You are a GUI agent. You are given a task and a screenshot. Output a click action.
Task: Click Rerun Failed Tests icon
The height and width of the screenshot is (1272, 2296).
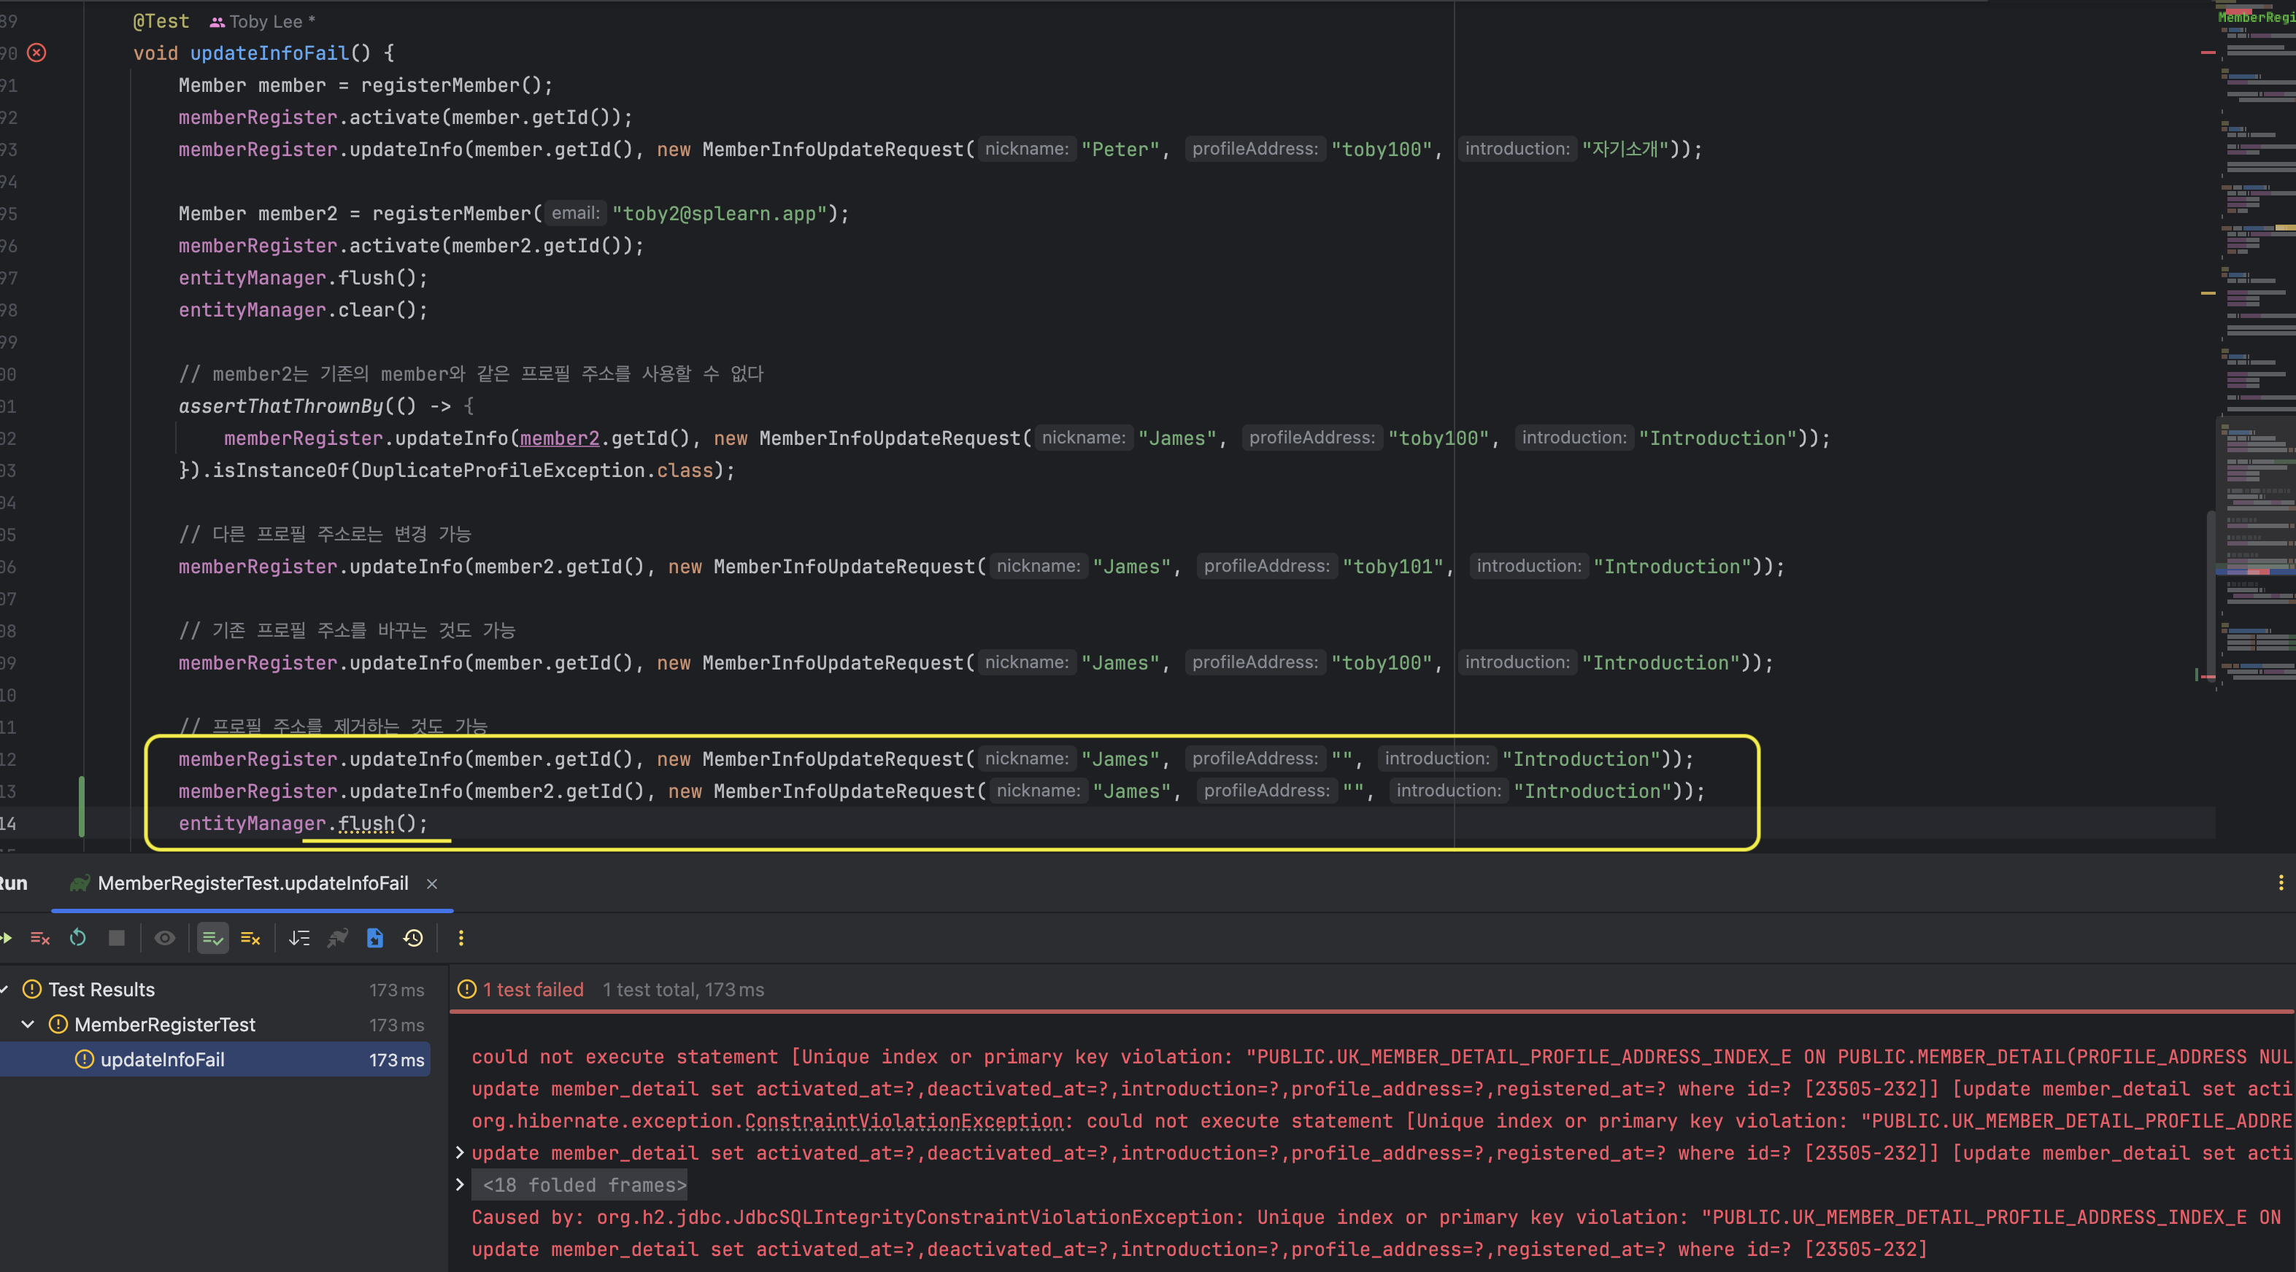pyautogui.click(x=39, y=938)
